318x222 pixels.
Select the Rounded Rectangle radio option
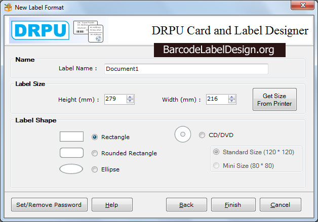click(95, 153)
